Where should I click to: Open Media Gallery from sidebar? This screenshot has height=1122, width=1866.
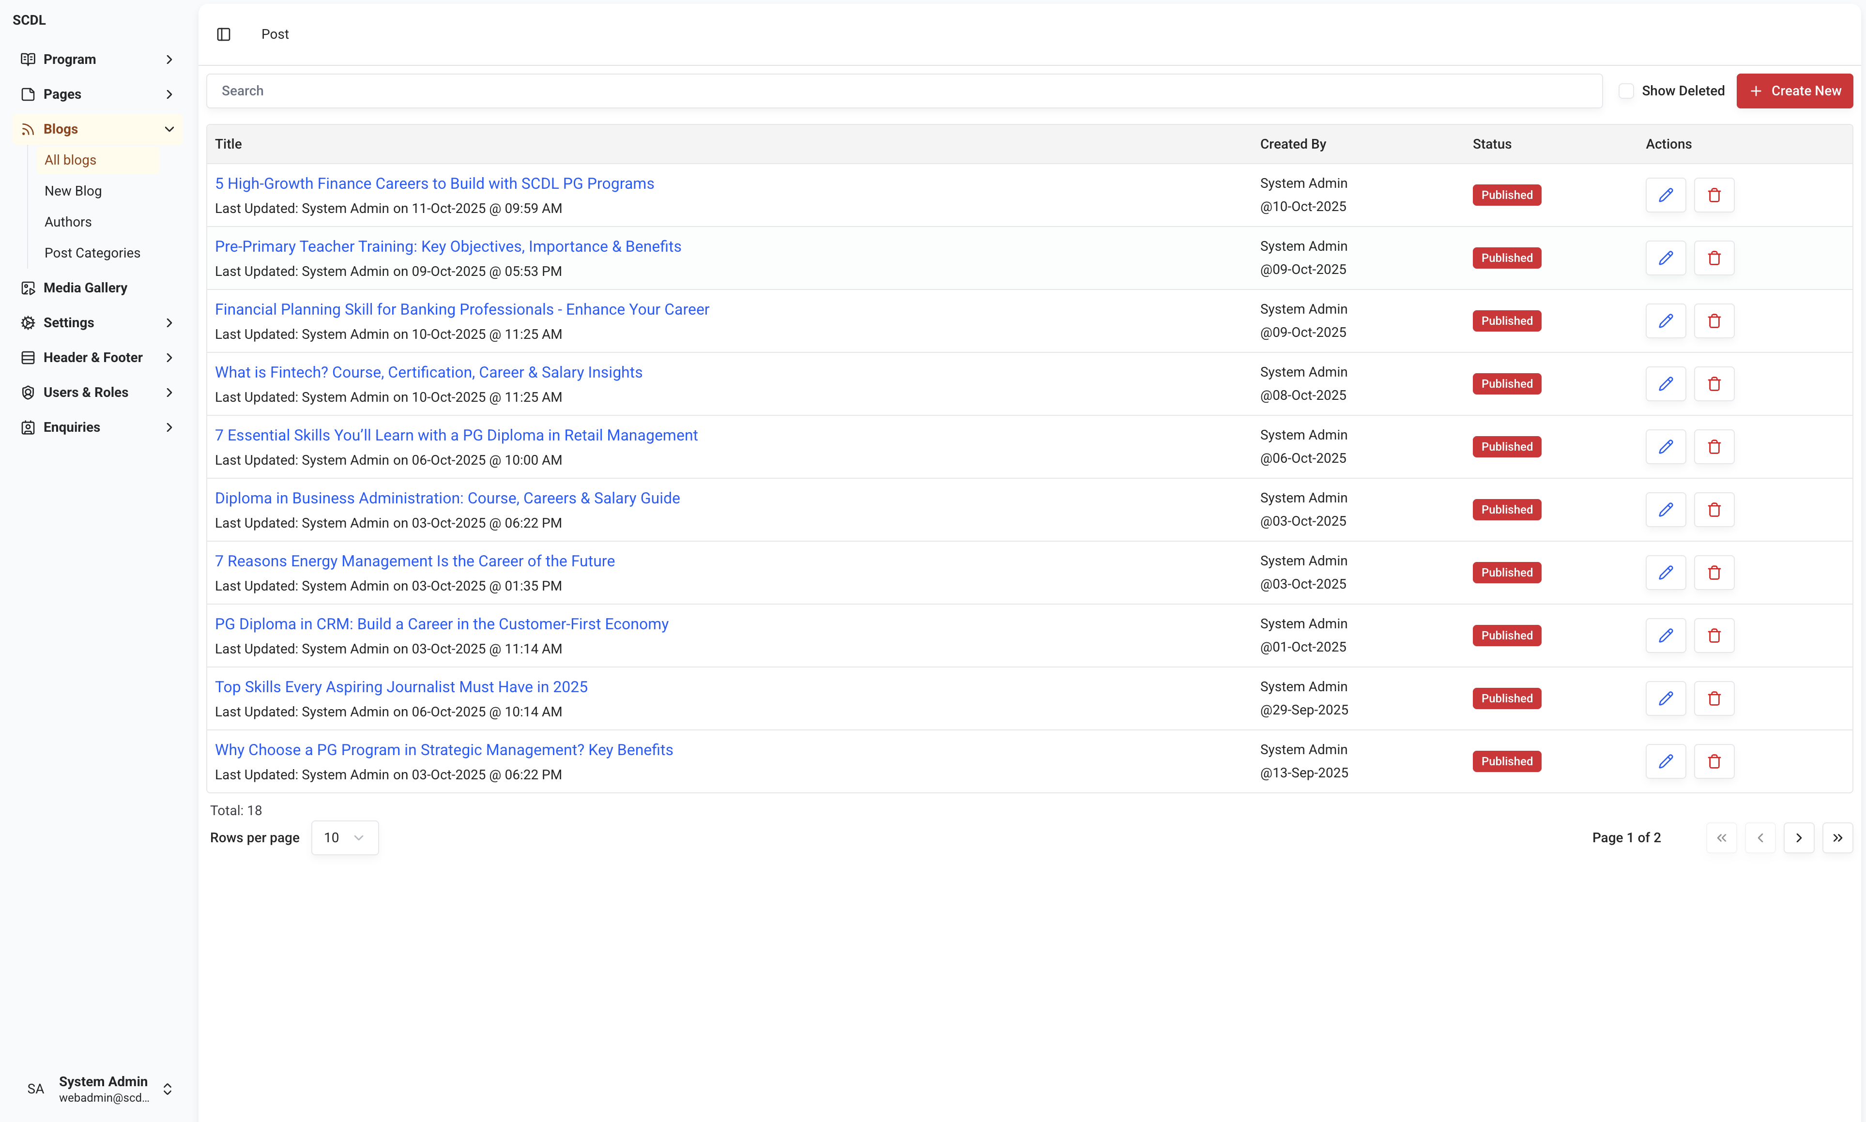[85, 288]
